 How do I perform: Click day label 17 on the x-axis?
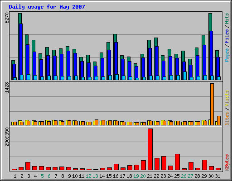[x=122, y=176]
